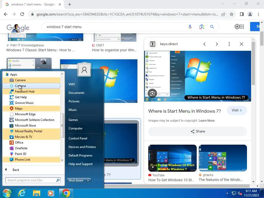Search by voice microphone icon
The height and width of the screenshot is (198, 264).
coord(190,27)
